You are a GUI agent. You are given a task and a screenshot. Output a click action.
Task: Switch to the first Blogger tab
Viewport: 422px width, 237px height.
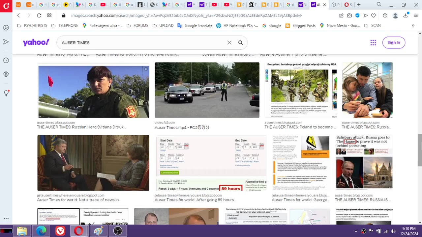tap(241, 5)
